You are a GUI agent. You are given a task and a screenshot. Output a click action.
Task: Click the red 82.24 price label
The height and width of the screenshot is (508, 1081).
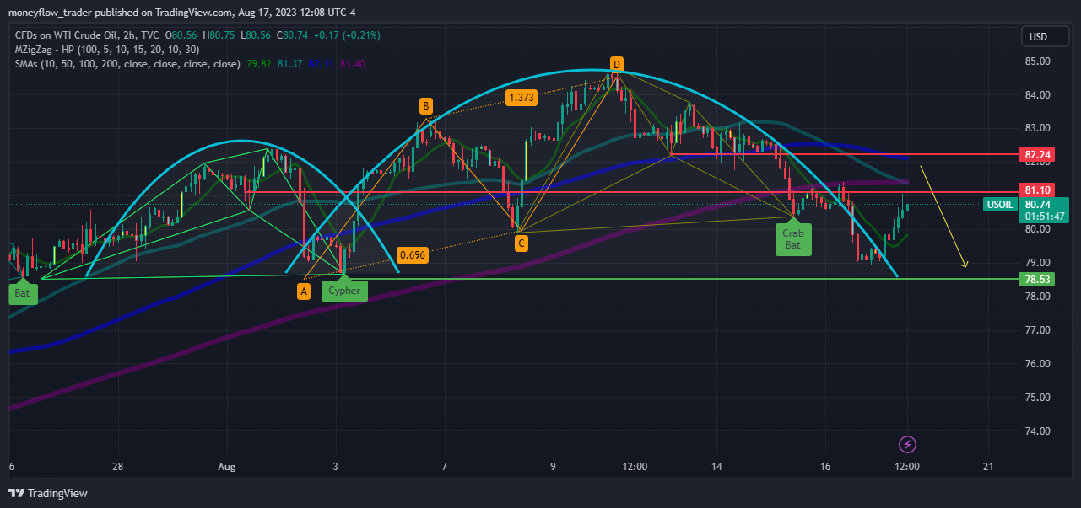tap(1037, 155)
